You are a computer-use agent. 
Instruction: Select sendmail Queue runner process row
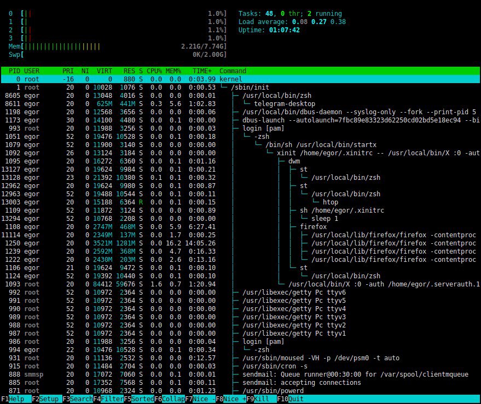[x=241, y=374]
